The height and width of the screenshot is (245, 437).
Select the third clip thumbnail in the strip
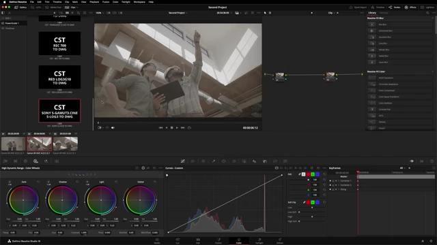66,144
